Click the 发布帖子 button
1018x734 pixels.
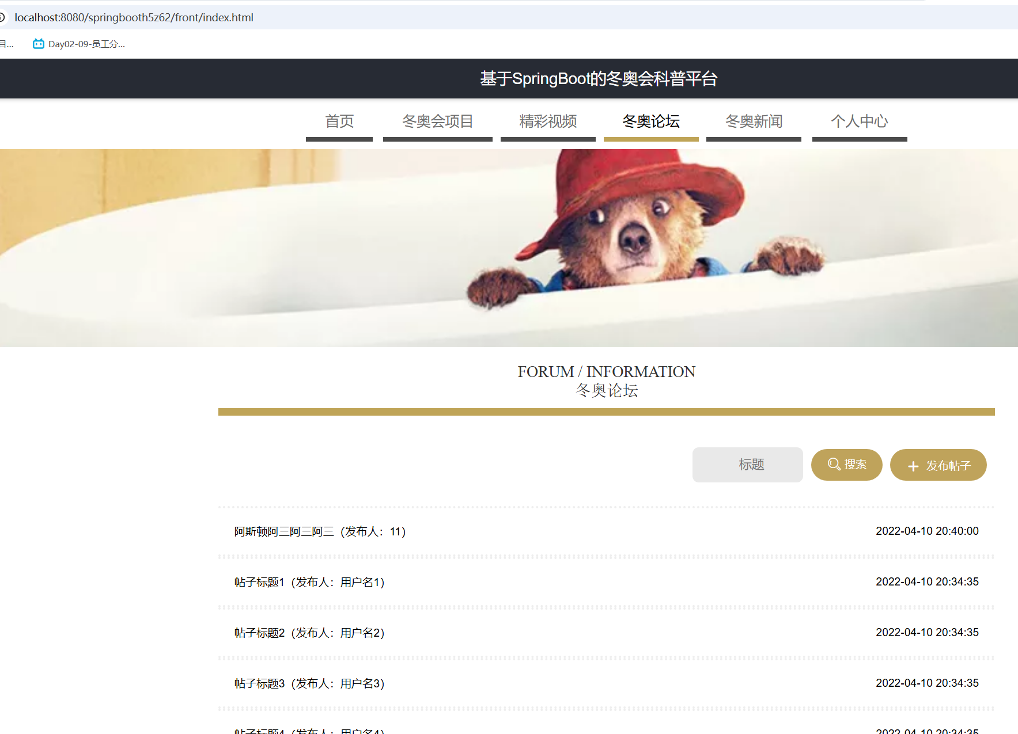[x=938, y=465]
